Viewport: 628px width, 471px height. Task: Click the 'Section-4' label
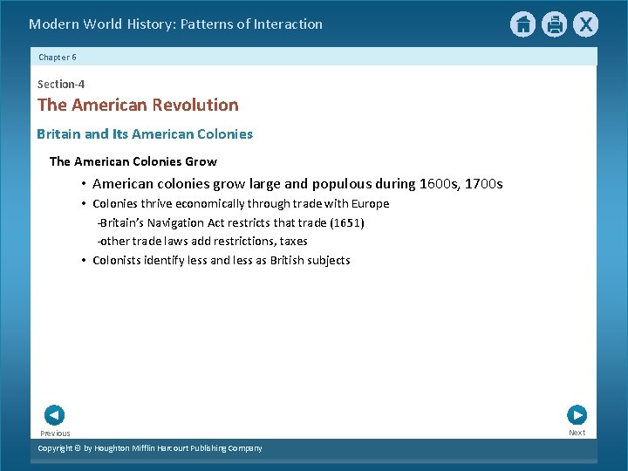click(61, 84)
